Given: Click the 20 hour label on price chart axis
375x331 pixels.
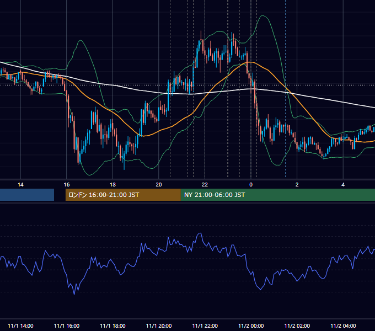Looking at the screenshot, I should [159, 185].
